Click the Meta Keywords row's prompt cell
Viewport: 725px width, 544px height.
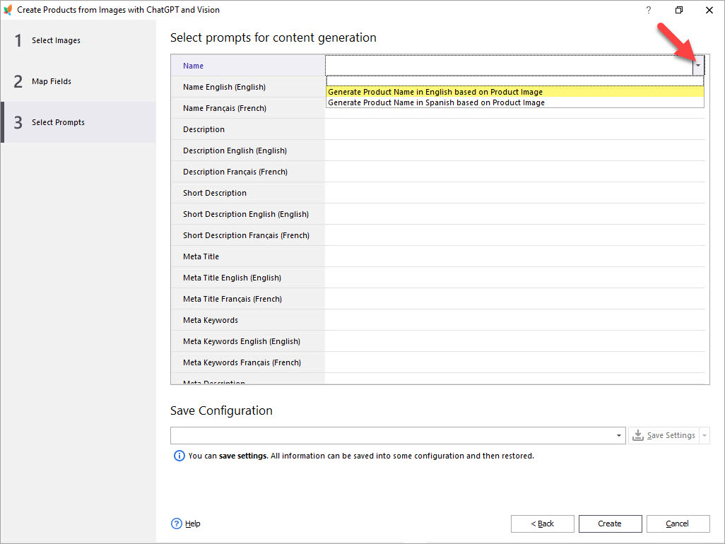coord(515,320)
